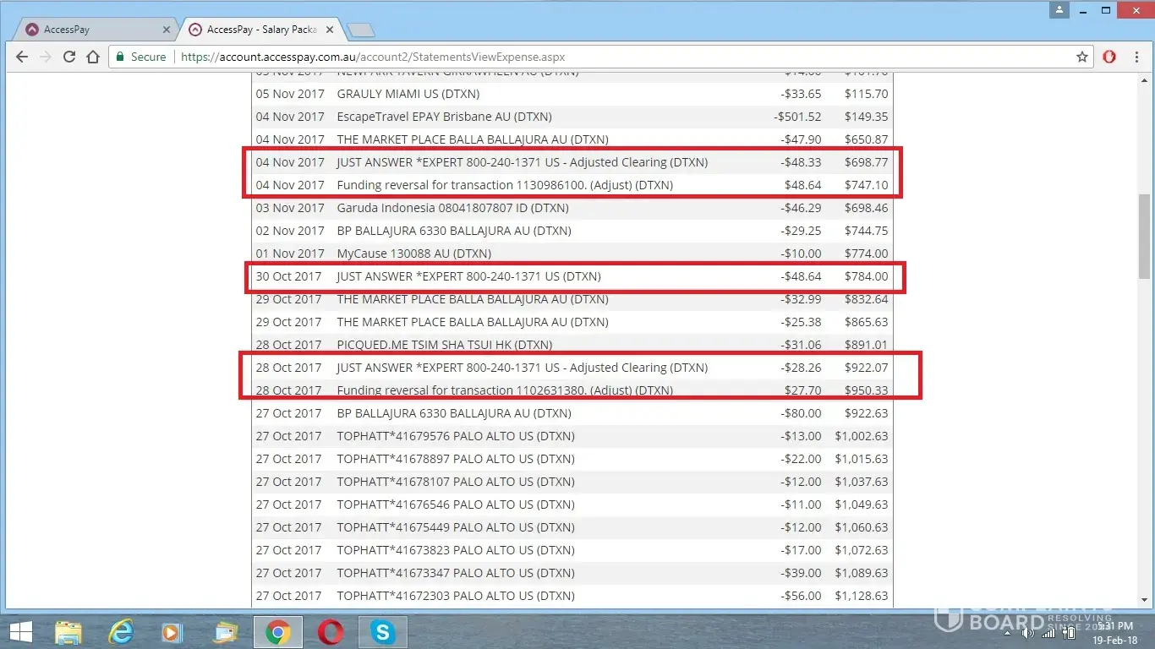Open the Chrome user profile icon

point(1059,10)
